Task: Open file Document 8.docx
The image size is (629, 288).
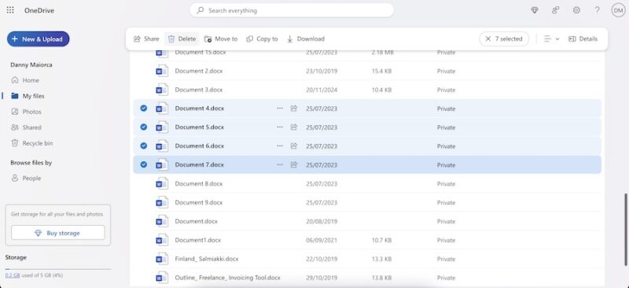Action: pyautogui.click(x=199, y=183)
